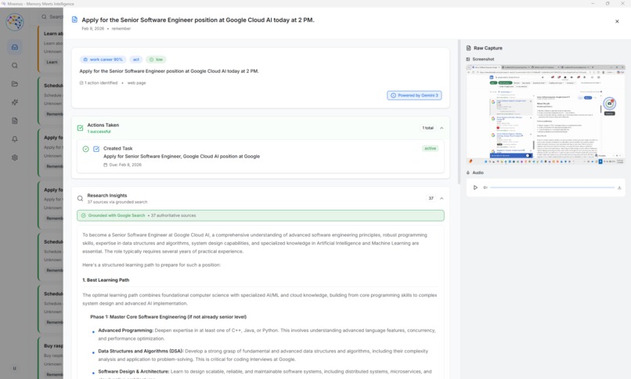631x379 pixels.
Task: Click the '1 total' actions count
Action: (x=427, y=128)
